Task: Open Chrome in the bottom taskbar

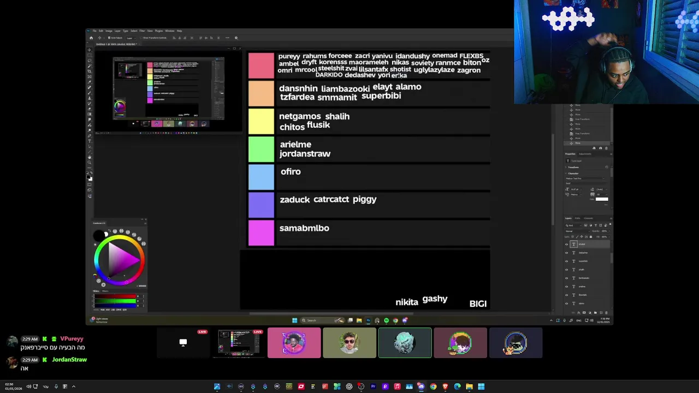Action: click(x=433, y=386)
